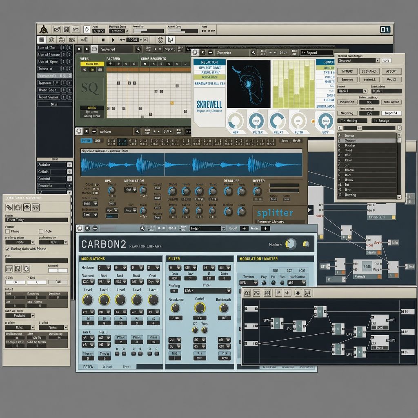Select the Rurcin entry in the right panel list

(x=367, y=170)
